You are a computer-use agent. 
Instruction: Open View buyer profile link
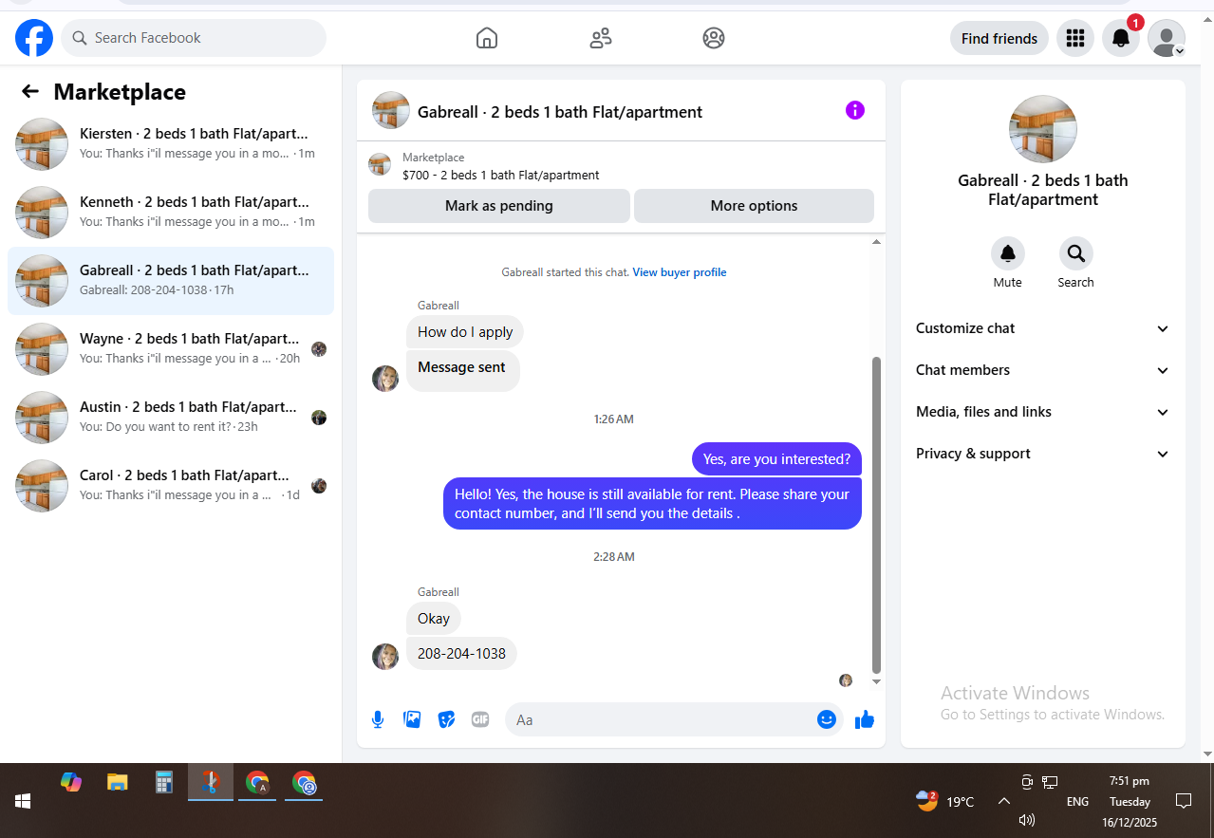point(680,272)
